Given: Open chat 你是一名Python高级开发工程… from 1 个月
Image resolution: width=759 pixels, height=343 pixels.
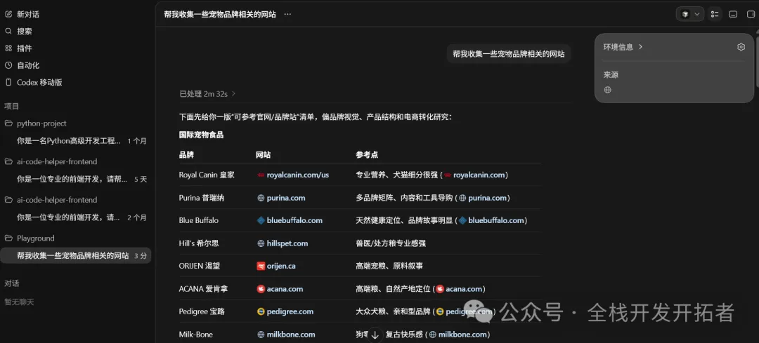Looking at the screenshot, I should [x=69, y=141].
